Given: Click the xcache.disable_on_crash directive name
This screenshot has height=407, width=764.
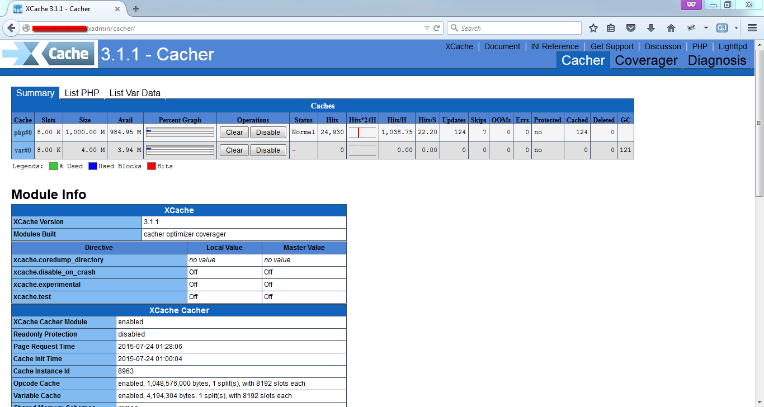Looking at the screenshot, I should tap(54, 272).
